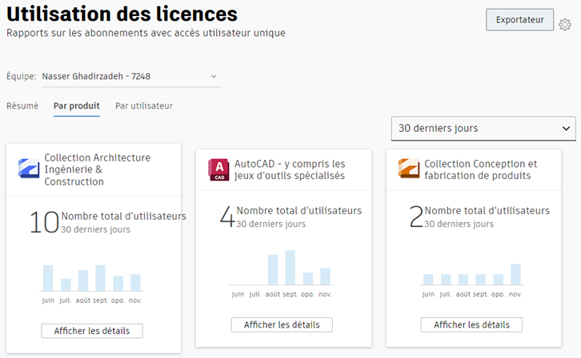
Task: Open the settings gear icon
Action: point(565,25)
